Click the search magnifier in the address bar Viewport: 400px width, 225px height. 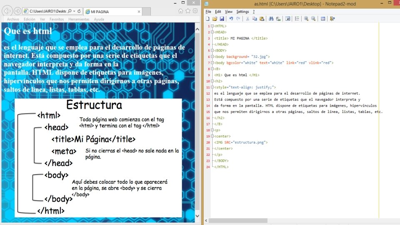pos(70,11)
